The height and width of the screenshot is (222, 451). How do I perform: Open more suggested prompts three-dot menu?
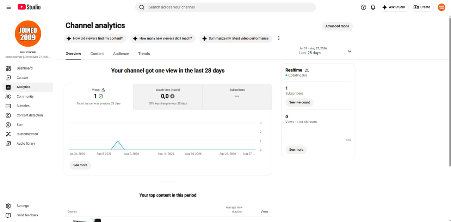pos(279,38)
